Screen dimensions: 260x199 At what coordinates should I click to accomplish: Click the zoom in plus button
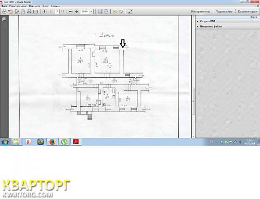(x=76, y=11)
